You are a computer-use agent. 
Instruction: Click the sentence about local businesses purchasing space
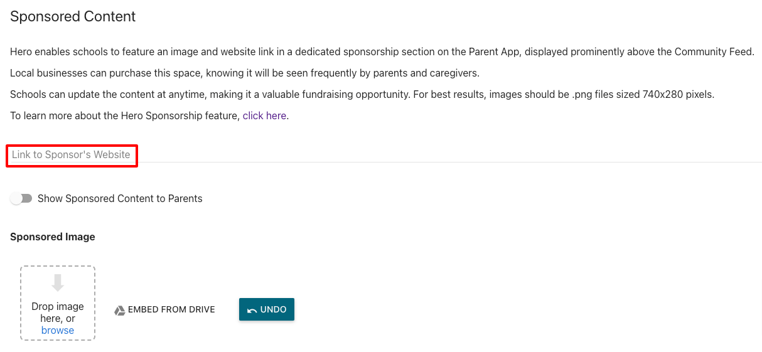point(245,73)
